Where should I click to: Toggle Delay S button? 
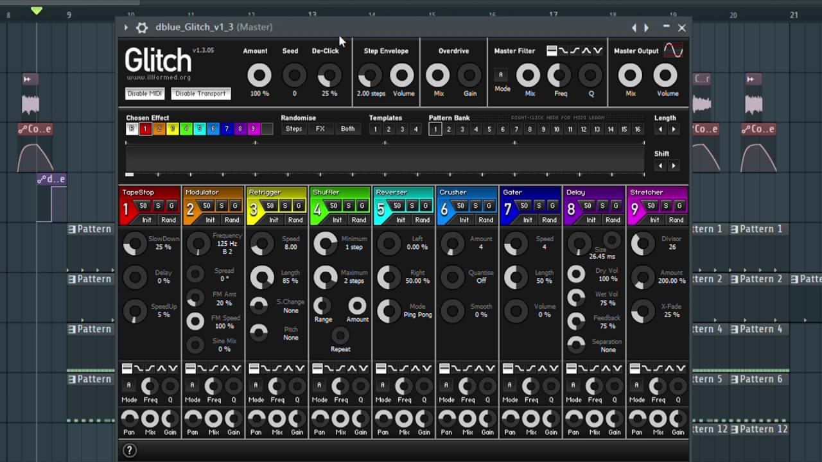pyautogui.click(x=602, y=206)
